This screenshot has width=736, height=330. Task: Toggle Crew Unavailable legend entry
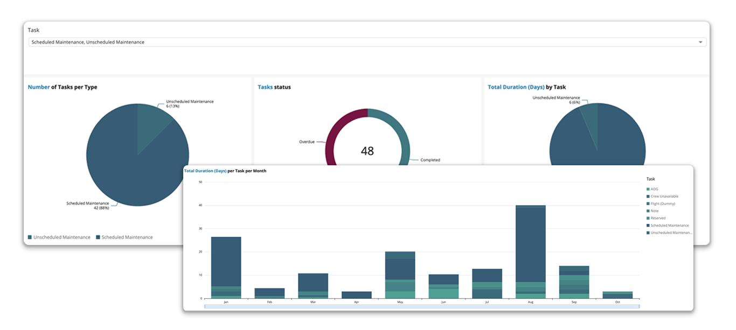click(662, 196)
